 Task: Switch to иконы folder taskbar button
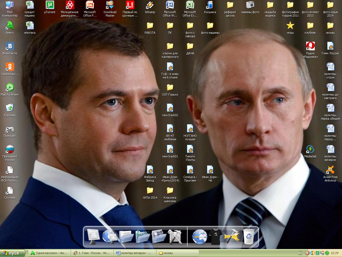pos(177,253)
